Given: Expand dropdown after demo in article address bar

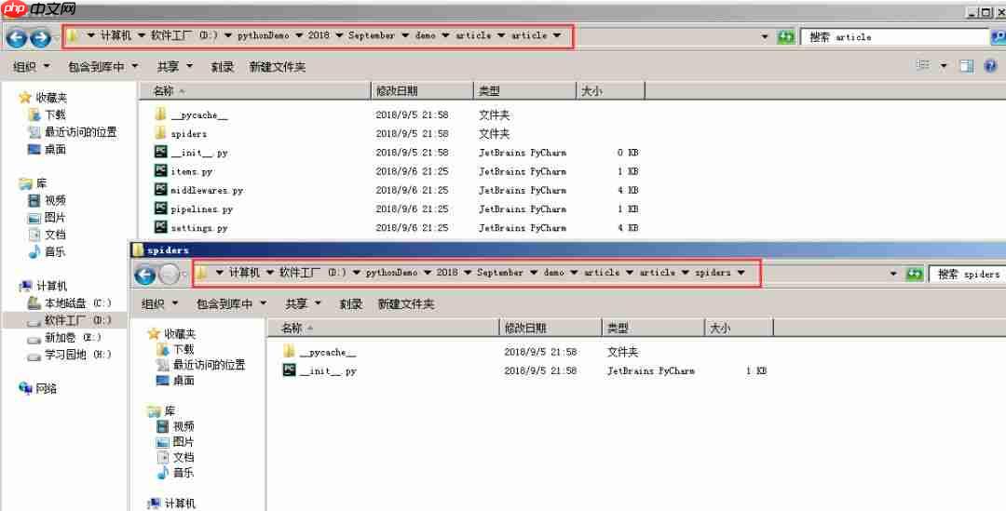Looking at the screenshot, I should pyautogui.click(x=445, y=36).
